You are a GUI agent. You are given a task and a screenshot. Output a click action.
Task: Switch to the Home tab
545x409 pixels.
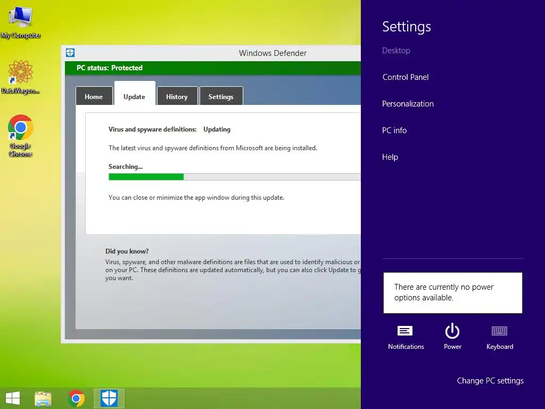click(94, 96)
